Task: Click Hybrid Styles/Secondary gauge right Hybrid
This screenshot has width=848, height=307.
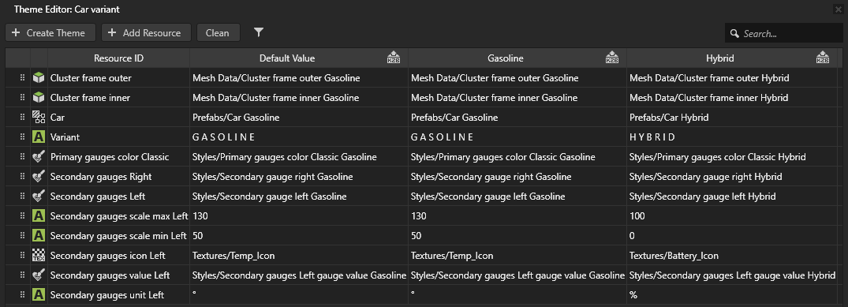Action: pyautogui.click(x=706, y=177)
